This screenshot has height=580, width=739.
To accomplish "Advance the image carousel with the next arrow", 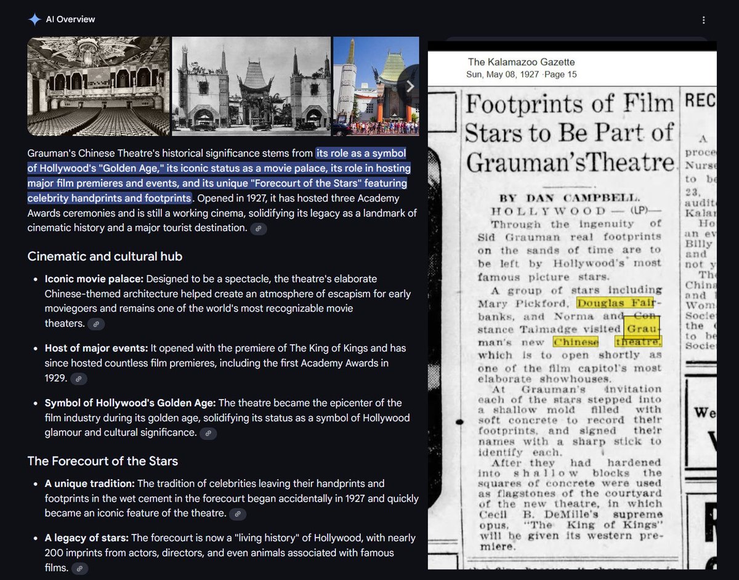I will click(x=410, y=87).
